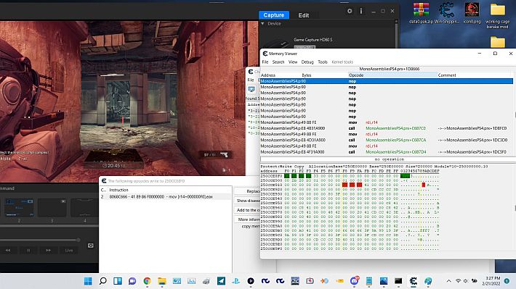Open the Tools menu in Memory Viewer
Image resolution: width=516 pixels, height=289 pixels.
pyautogui.click(x=323, y=62)
